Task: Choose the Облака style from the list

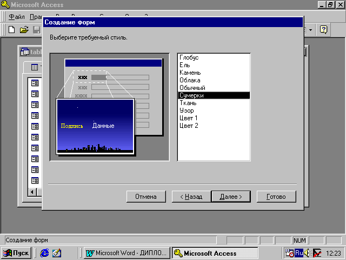Action: [190, 80]
